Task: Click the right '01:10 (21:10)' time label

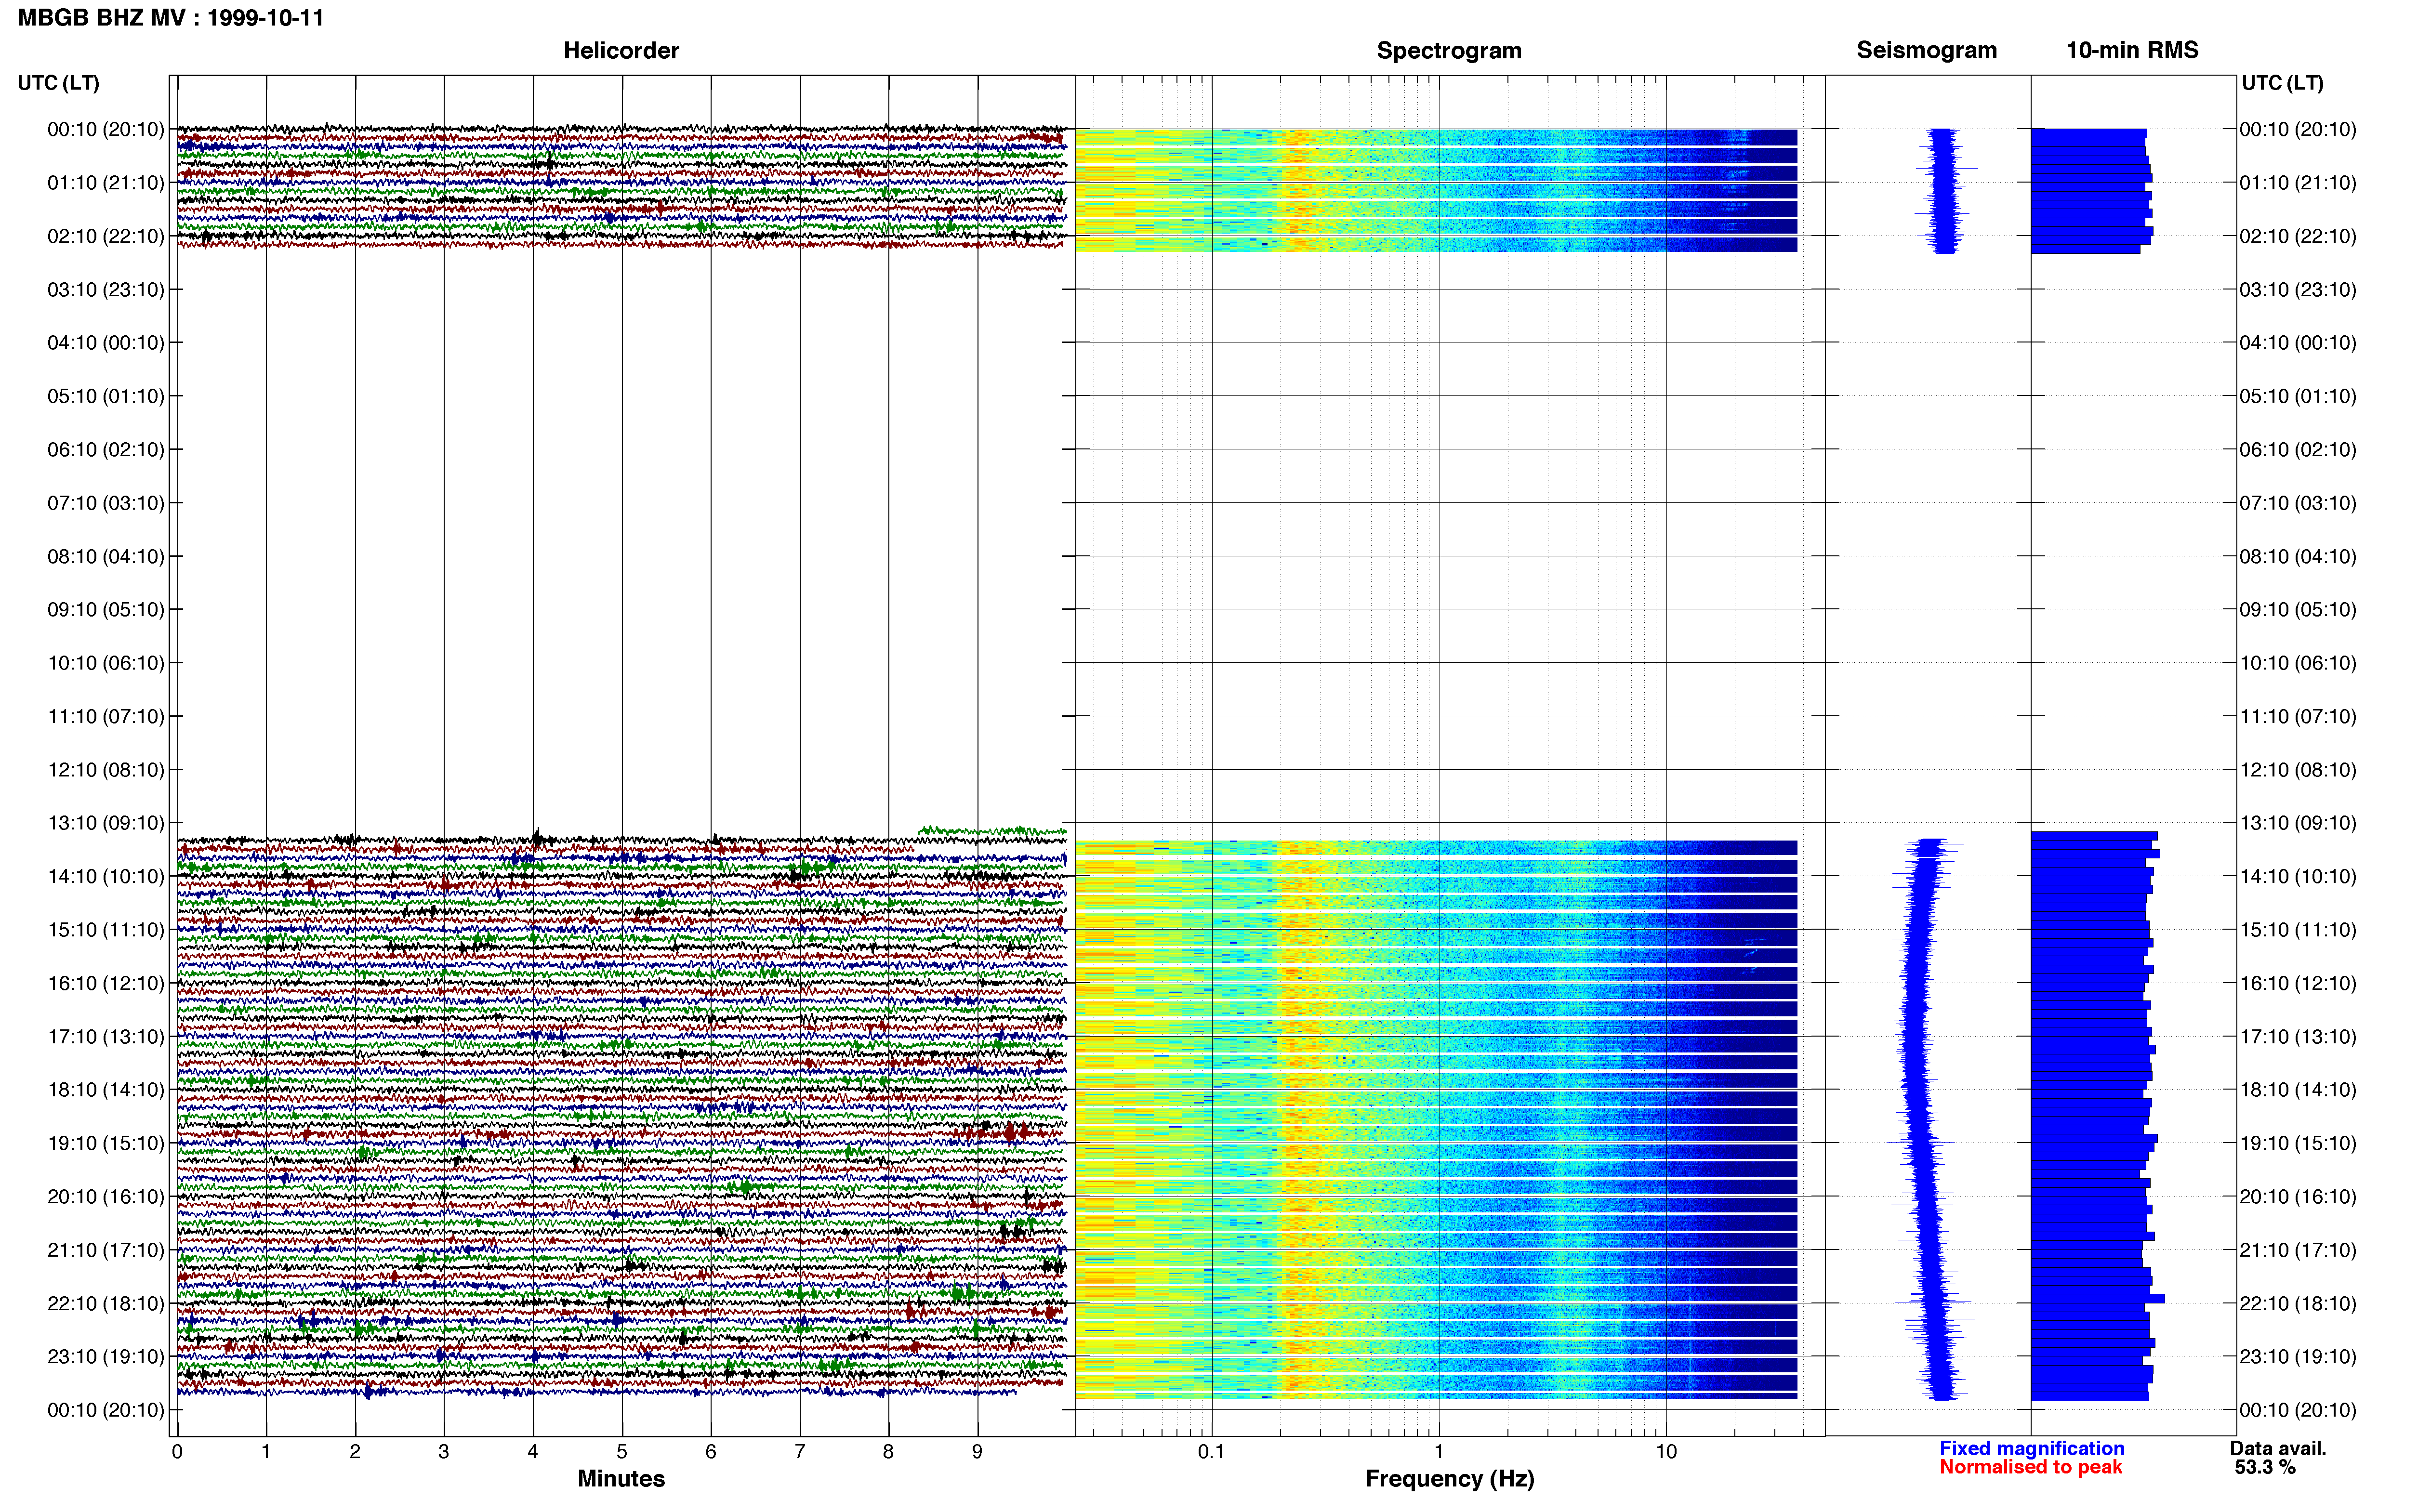Action: tap(2298, 183)
